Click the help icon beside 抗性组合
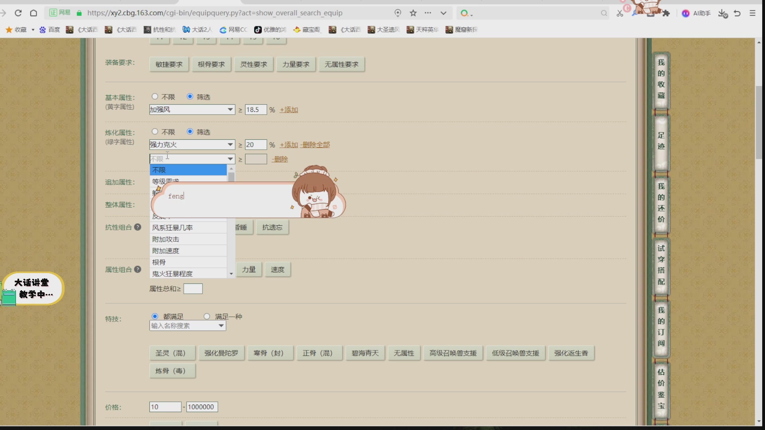Viewport: 765px width, 430px height. (137, 227)
